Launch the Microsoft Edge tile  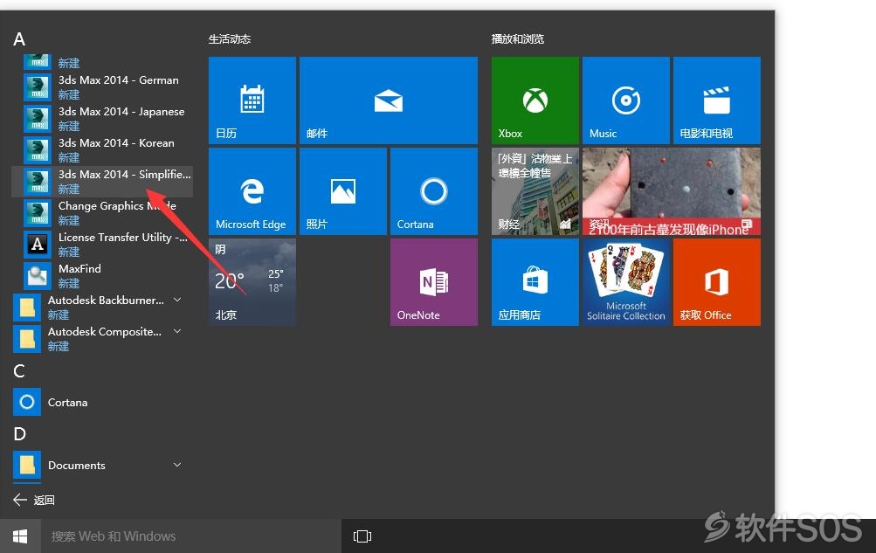pos(252,191)
